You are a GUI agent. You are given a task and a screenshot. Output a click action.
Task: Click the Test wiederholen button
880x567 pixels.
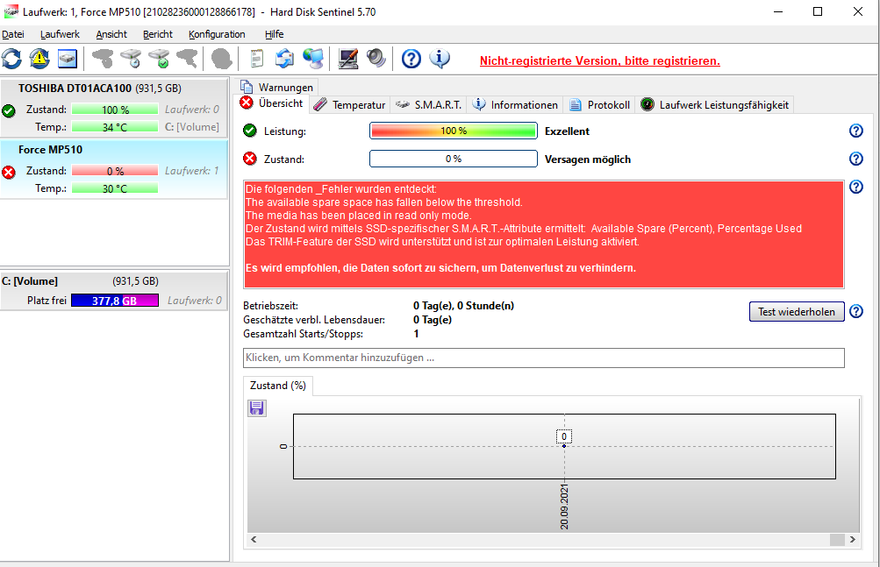(797, 312)
